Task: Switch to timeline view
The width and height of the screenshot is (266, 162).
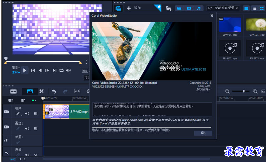Action: coord(30,91)
